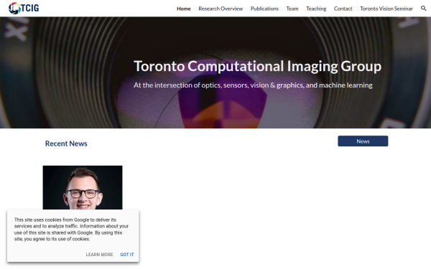The height and width of the screenshot is (269, 431).
Task: Open the news portrait thumbnail
Action: tap(83, 187)
